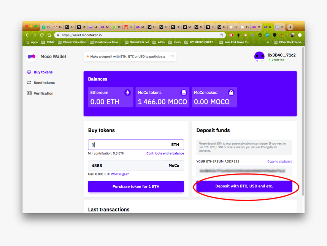Switch to the red torii gate tab
Viewport: 327px width, 246px height.
point(128,27)
